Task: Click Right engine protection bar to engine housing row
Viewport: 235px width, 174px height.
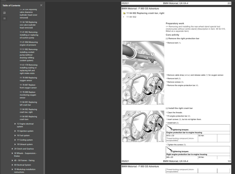Action: click(x=198, y=154)
